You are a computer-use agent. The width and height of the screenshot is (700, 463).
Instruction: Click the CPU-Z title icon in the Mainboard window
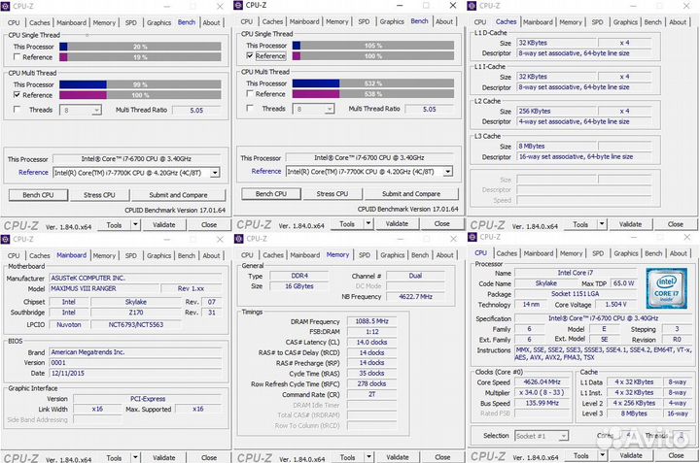click(6, 240)
